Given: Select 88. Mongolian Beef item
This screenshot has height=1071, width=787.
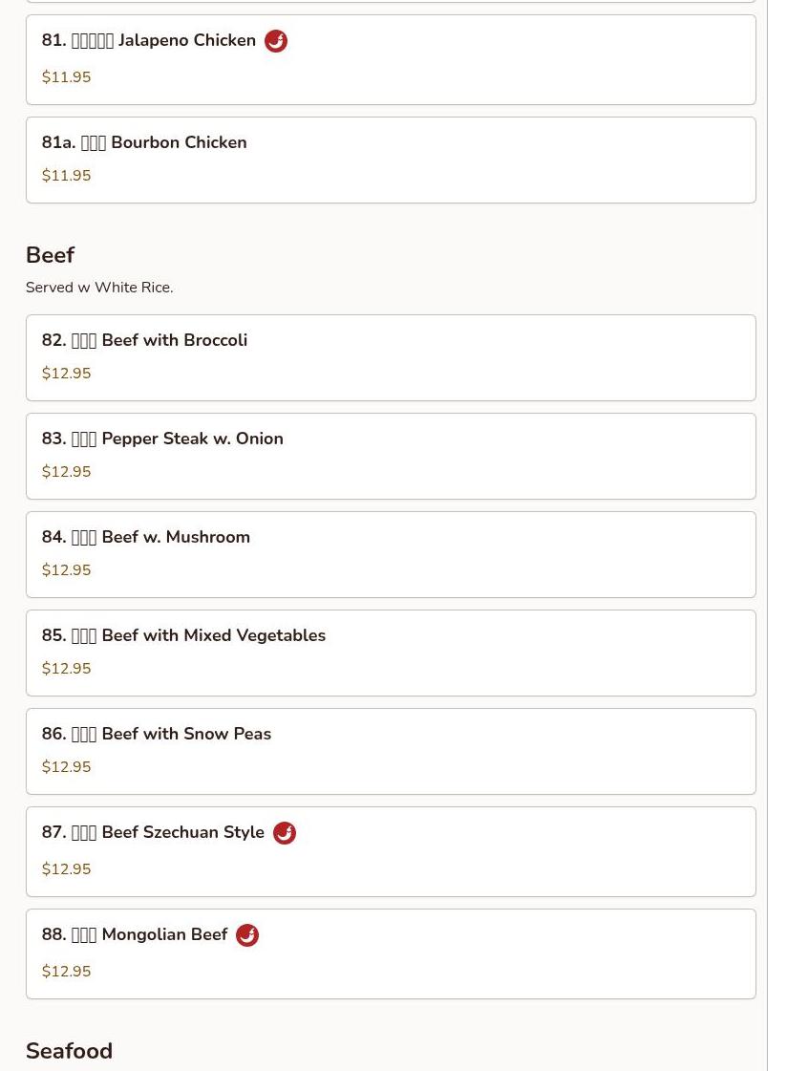Looking at the screenshot, I should coord(390,953).
